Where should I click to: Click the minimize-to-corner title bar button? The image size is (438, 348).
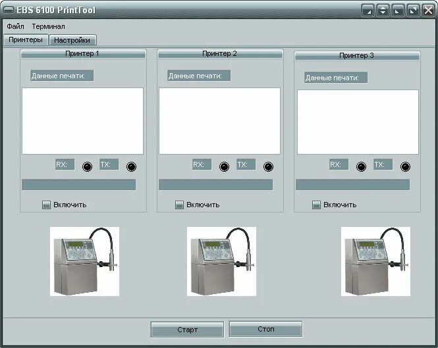pos(368,11)
